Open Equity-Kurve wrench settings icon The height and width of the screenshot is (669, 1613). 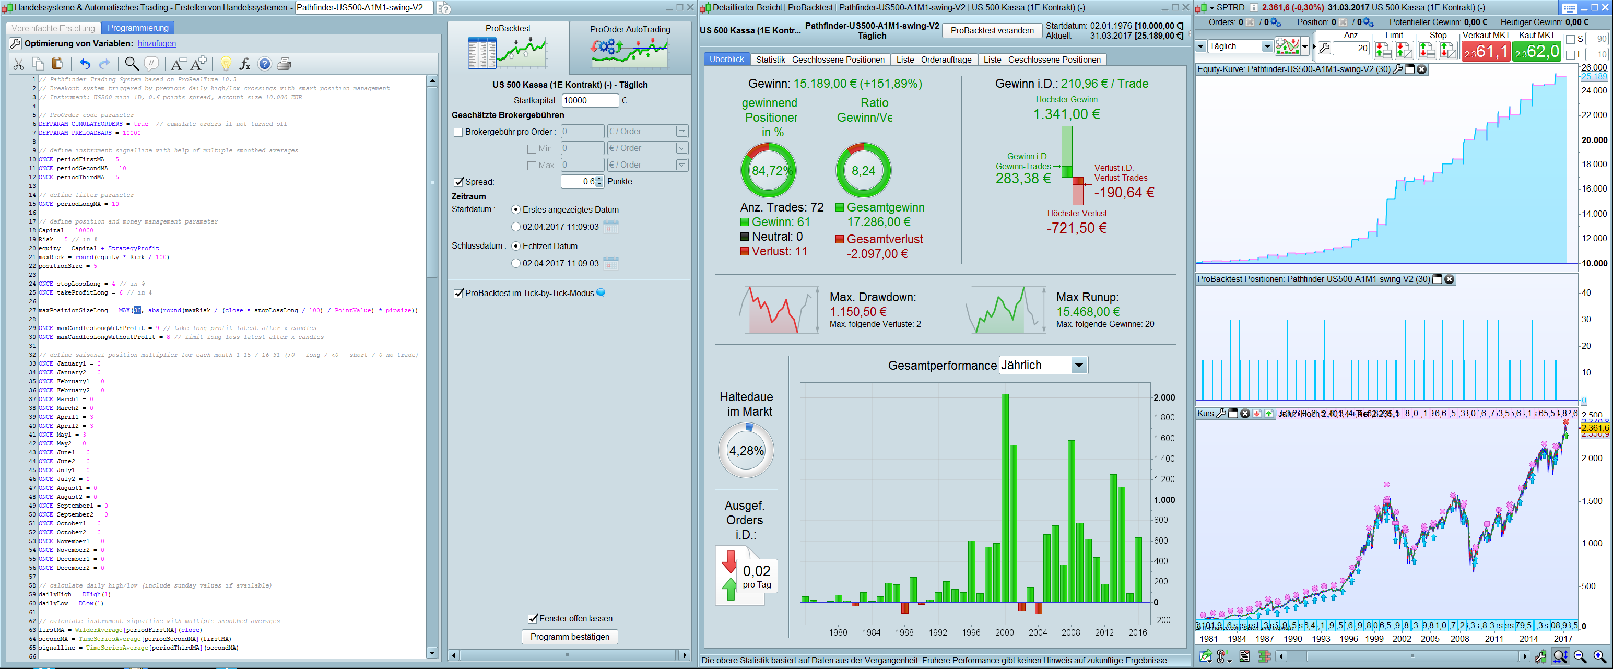pyautogui.click(x=1397, y=69)
